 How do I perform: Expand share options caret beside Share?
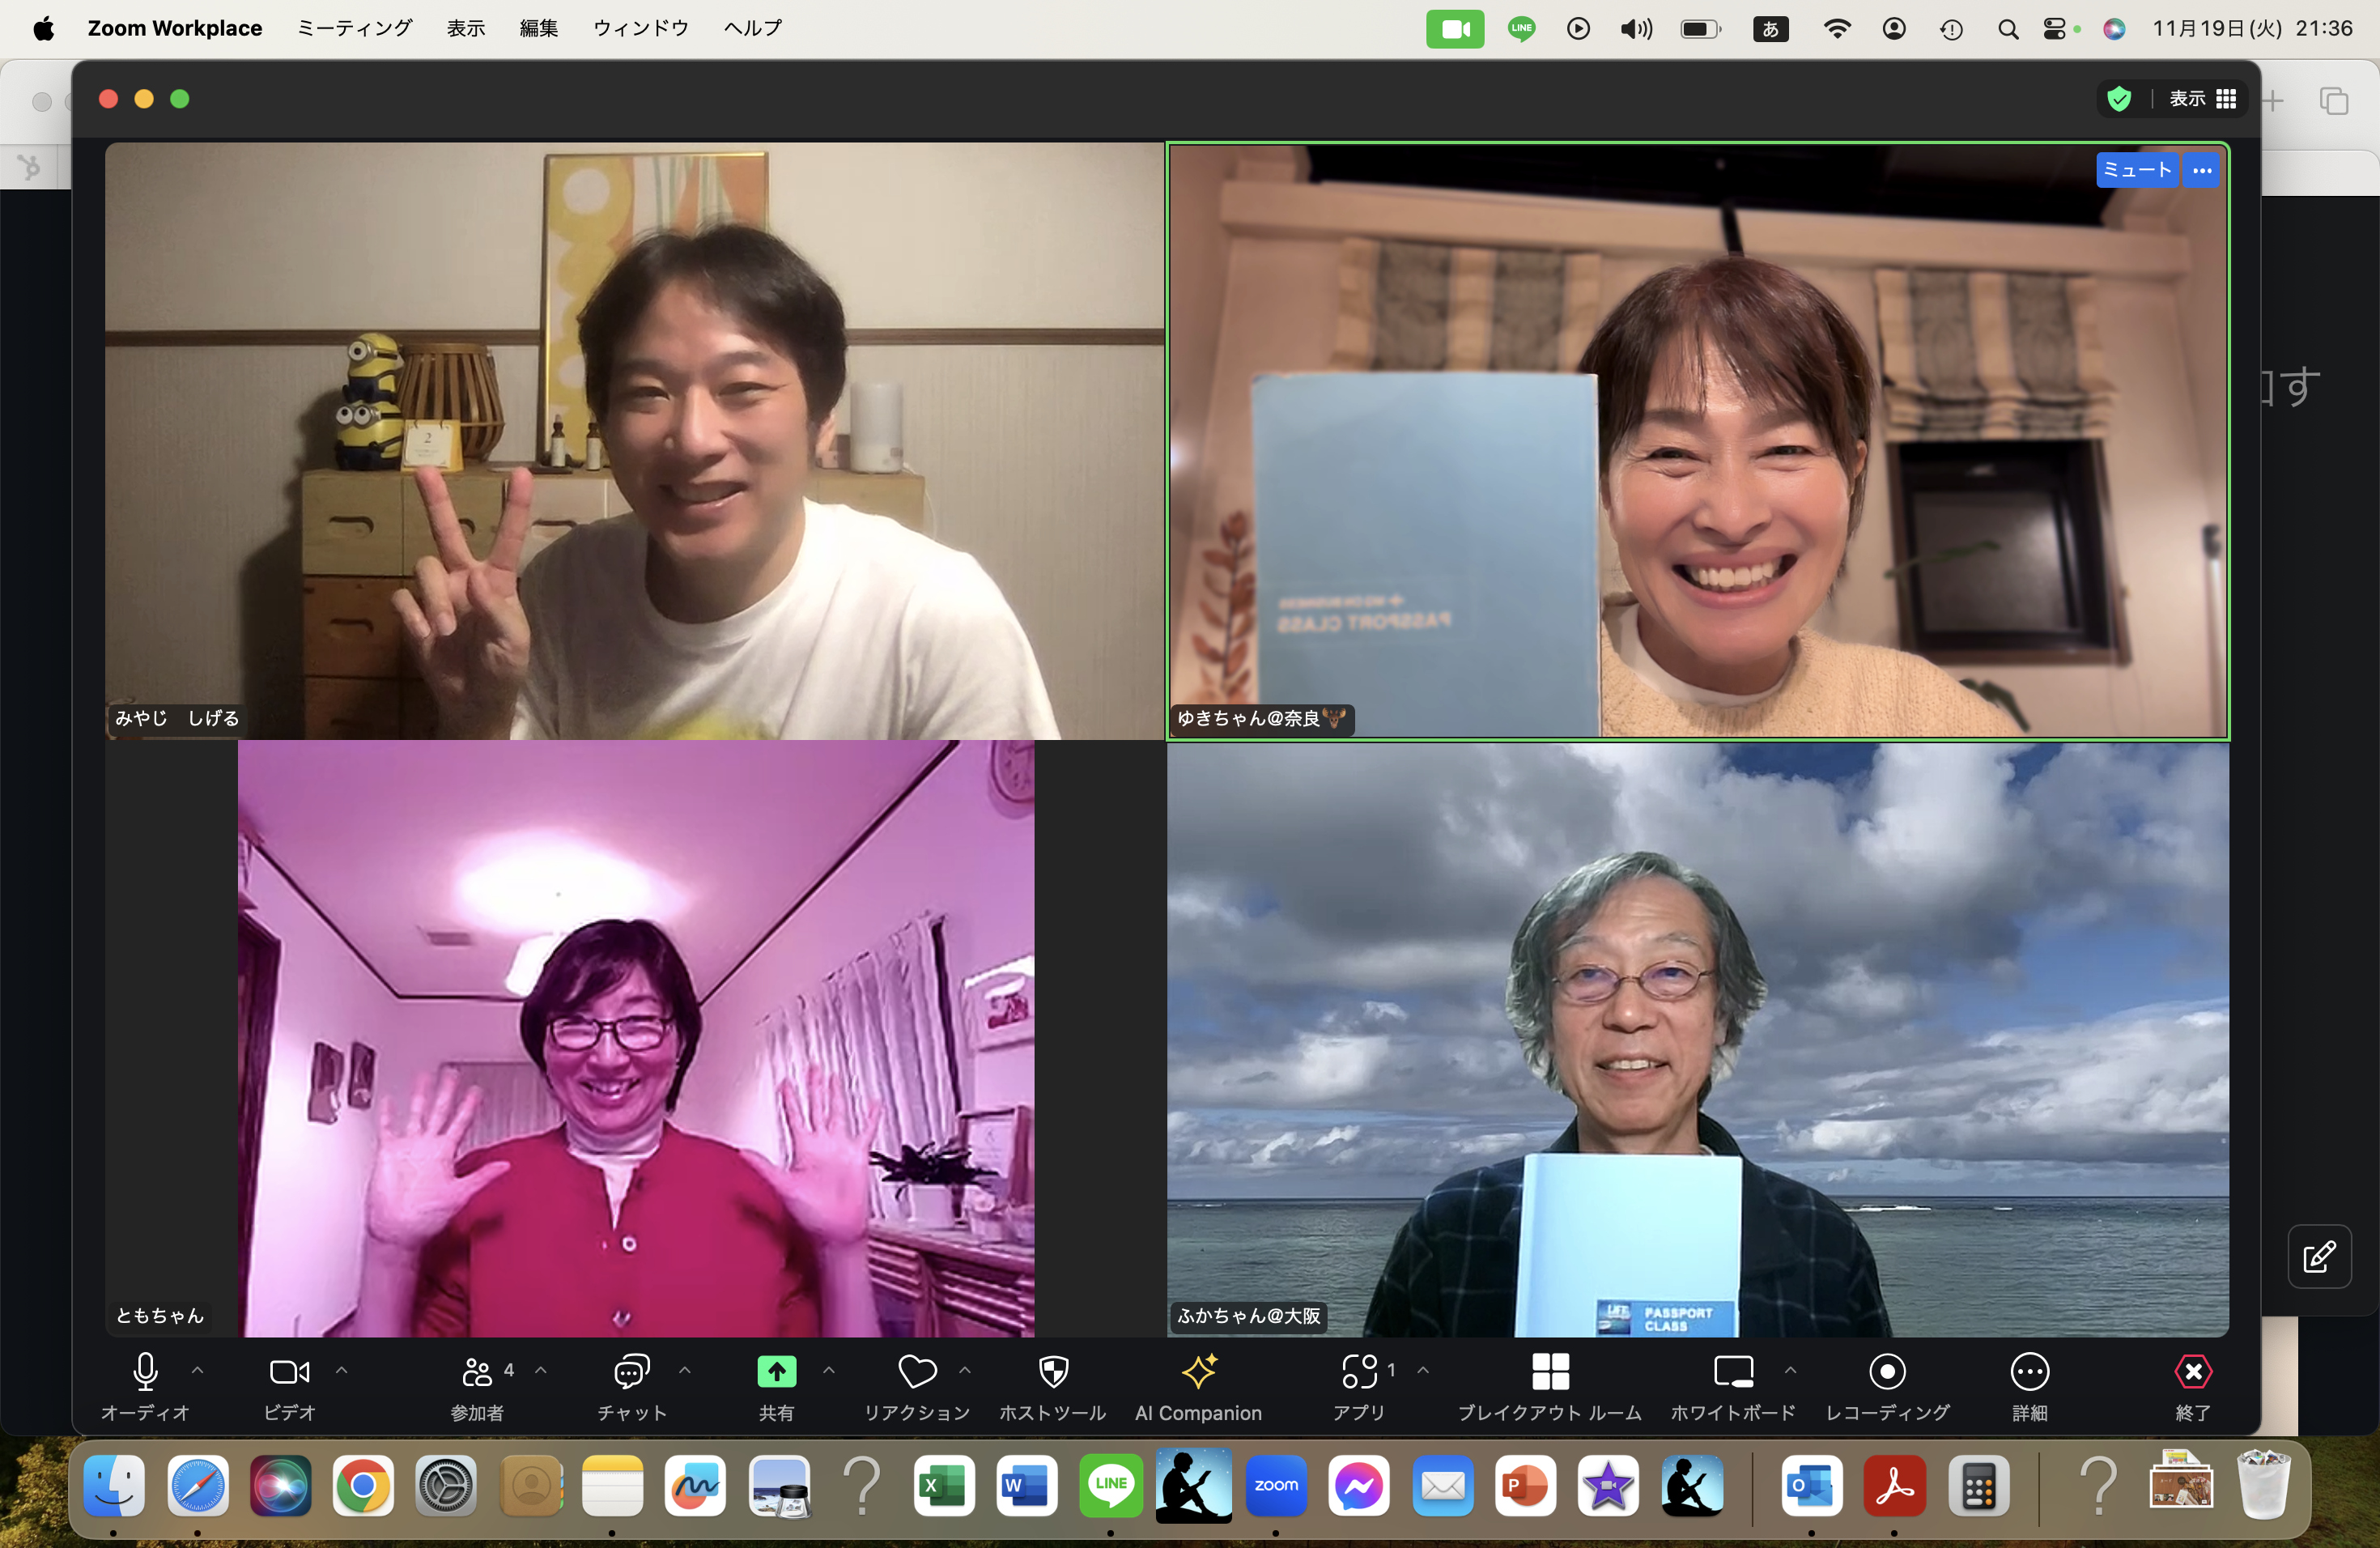coord(828,1370)
